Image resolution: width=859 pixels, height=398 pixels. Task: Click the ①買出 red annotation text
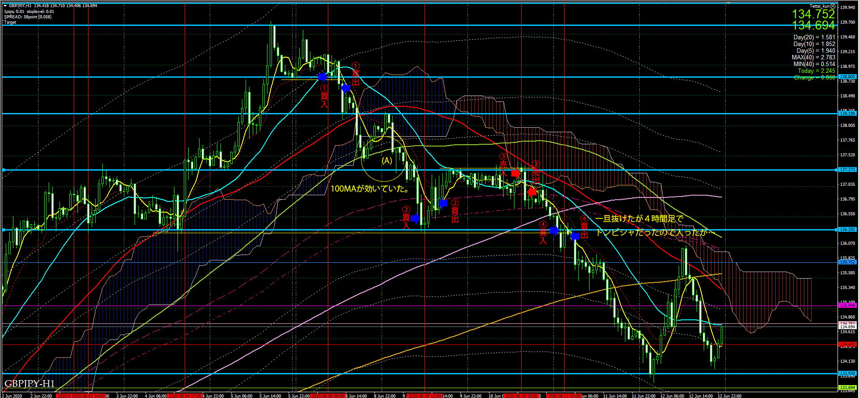[356, 74]
